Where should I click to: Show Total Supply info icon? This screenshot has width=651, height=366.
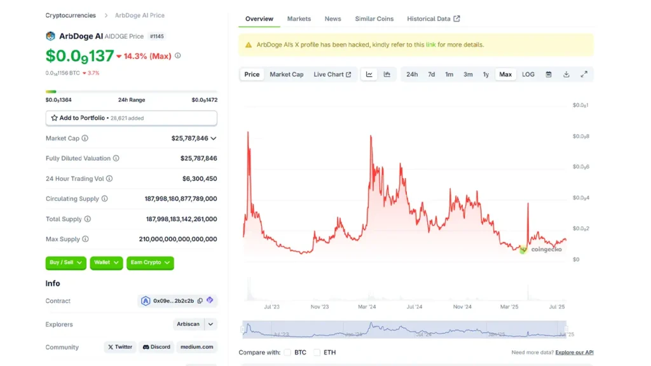point(88,219)
